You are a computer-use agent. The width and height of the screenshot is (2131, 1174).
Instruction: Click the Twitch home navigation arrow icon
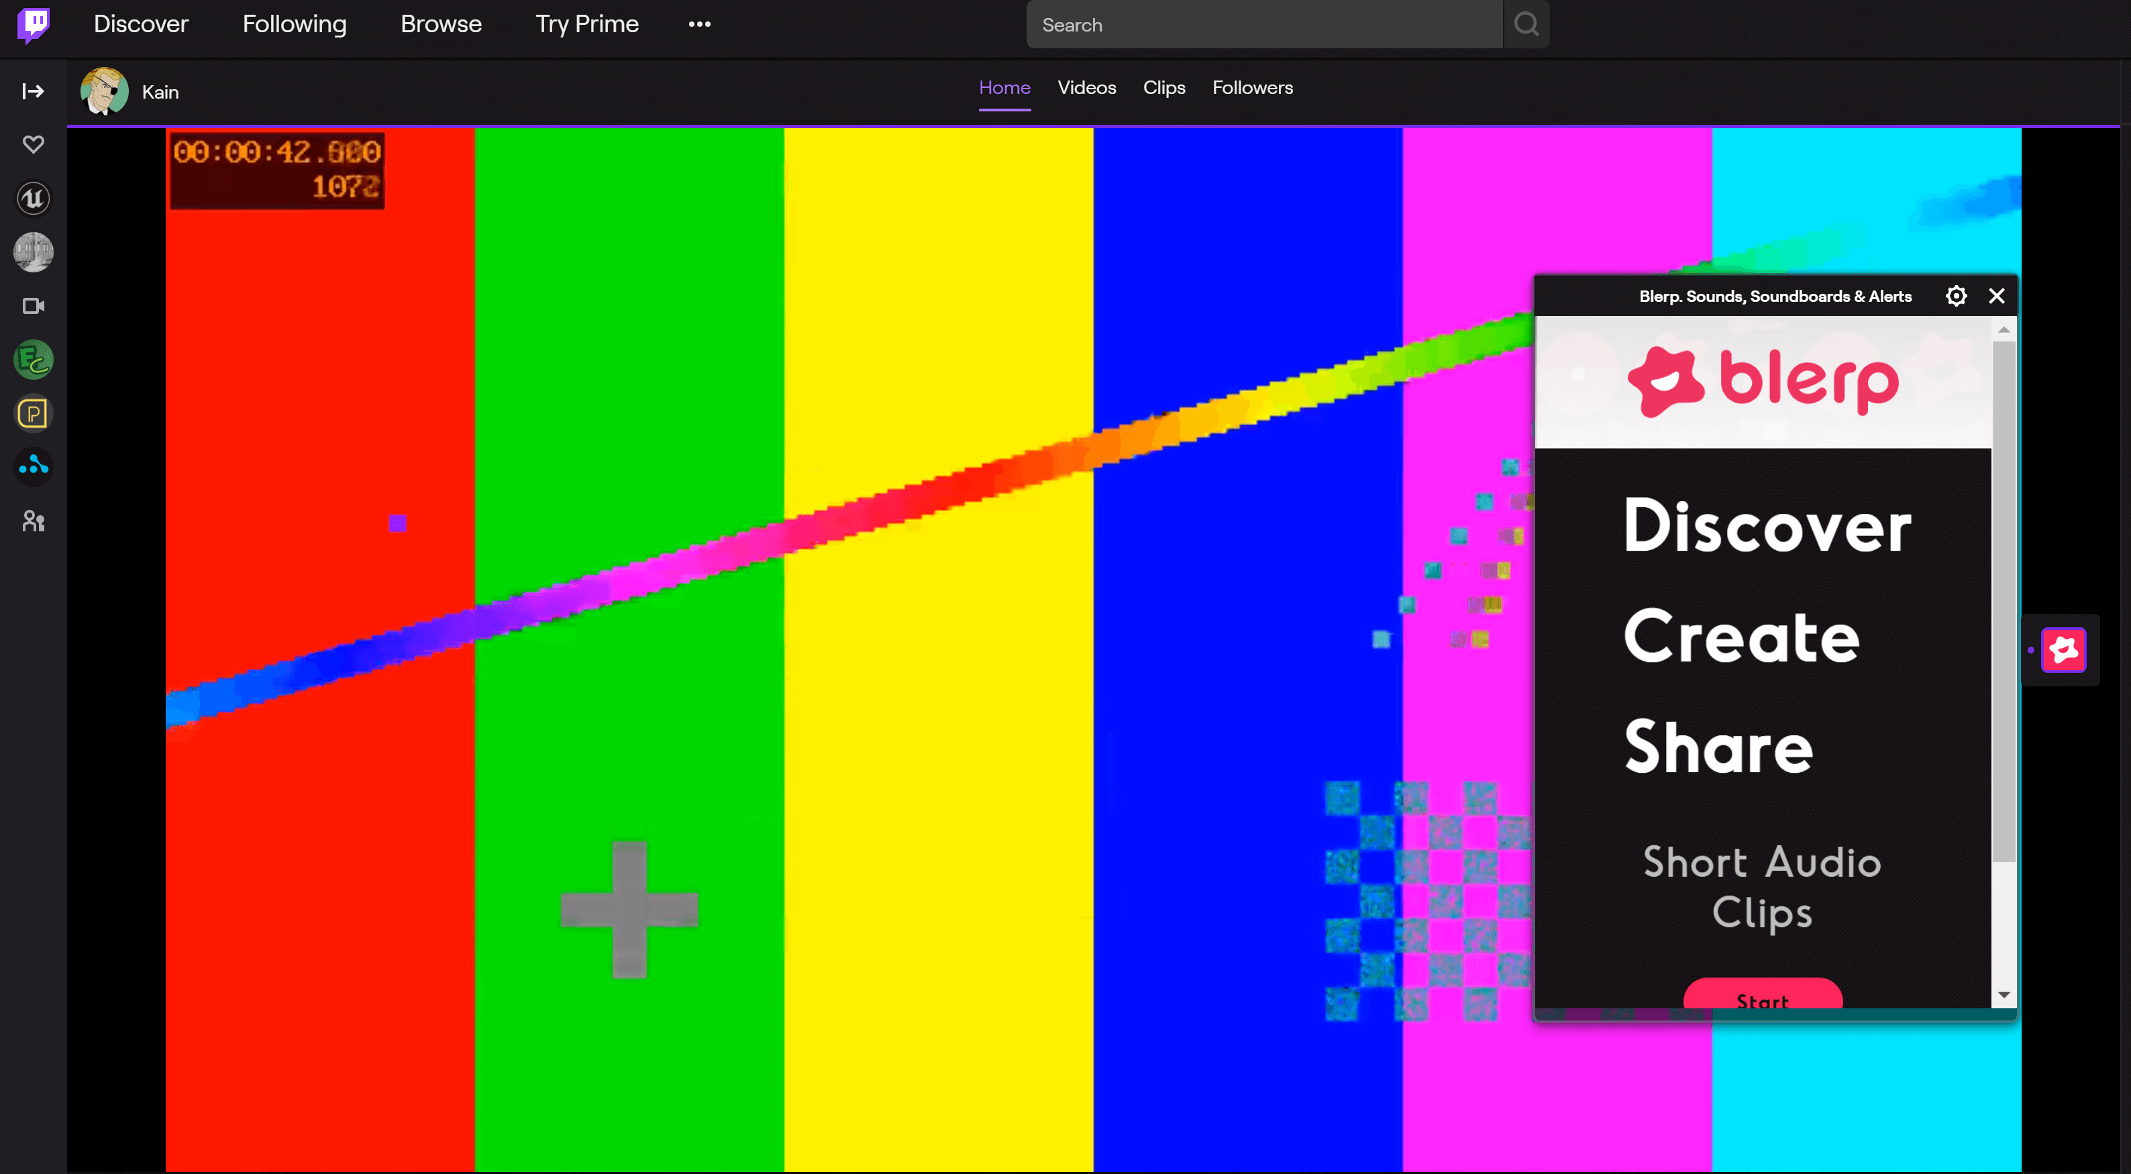(x=34, y=91)
